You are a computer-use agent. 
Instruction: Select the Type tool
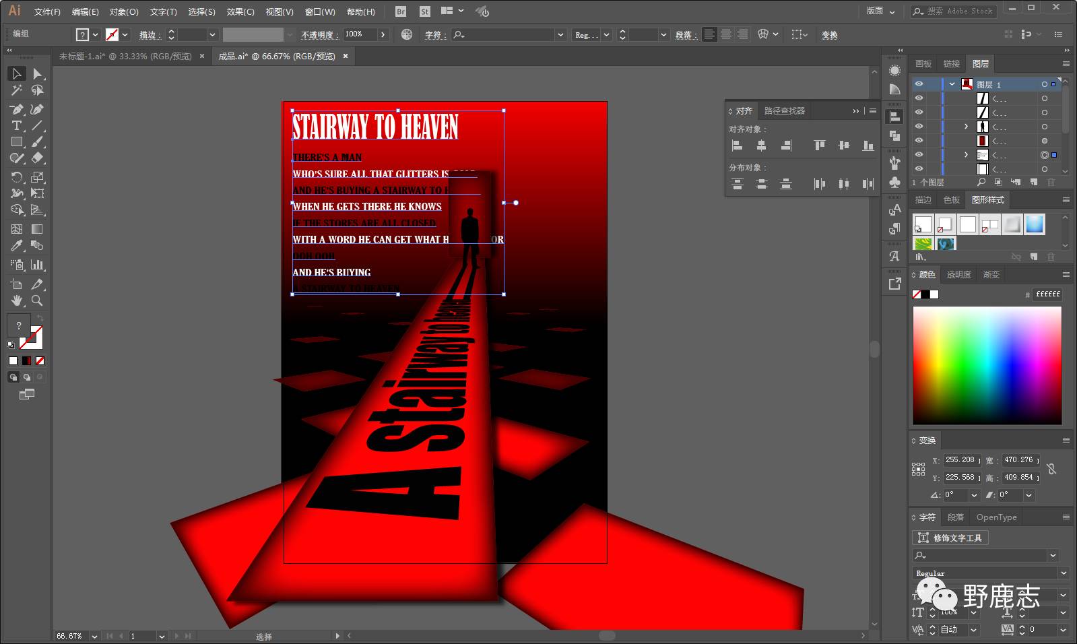click(17, 126)
